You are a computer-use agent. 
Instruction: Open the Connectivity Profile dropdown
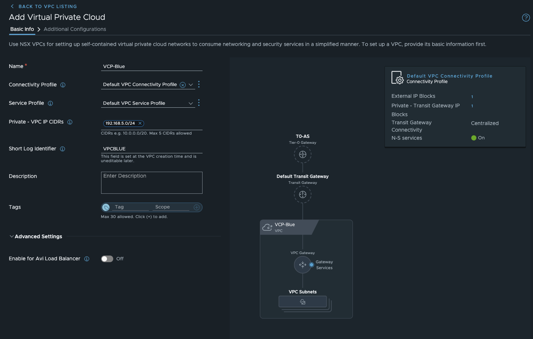[x=191, y=85]
